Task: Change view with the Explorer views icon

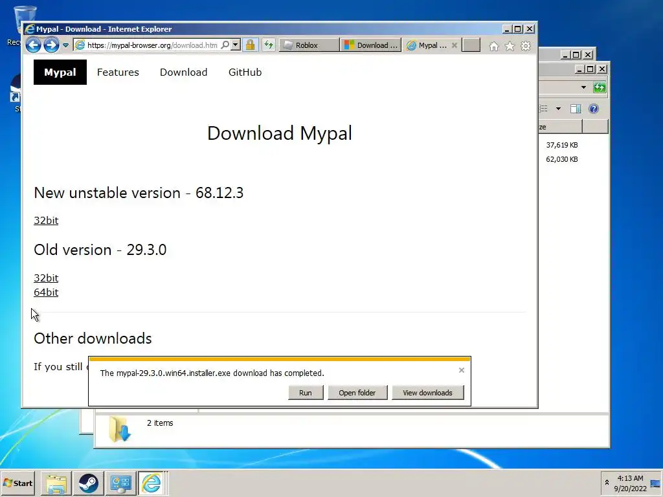Action: (544, 109)
